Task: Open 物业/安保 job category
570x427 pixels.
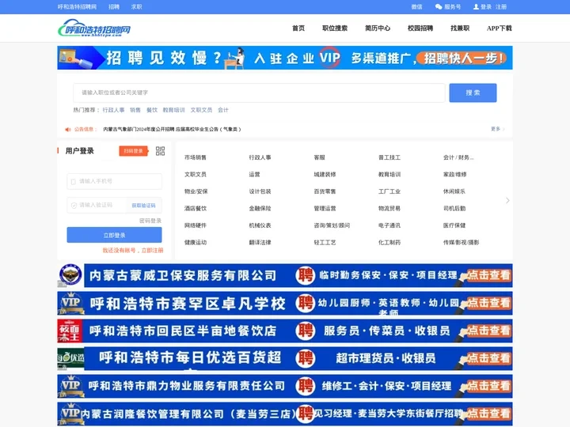Action: (x=196, y=191)
